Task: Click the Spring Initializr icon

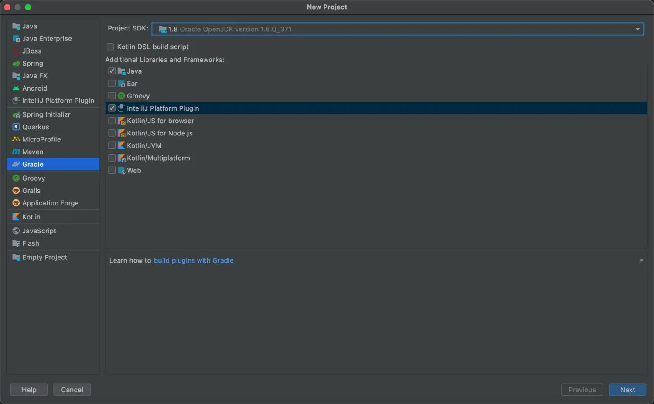Action: pos(16,115)
